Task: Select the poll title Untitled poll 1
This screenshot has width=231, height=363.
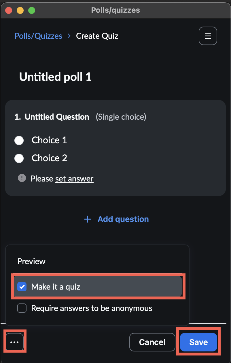Action: click(x=55, y=77)
